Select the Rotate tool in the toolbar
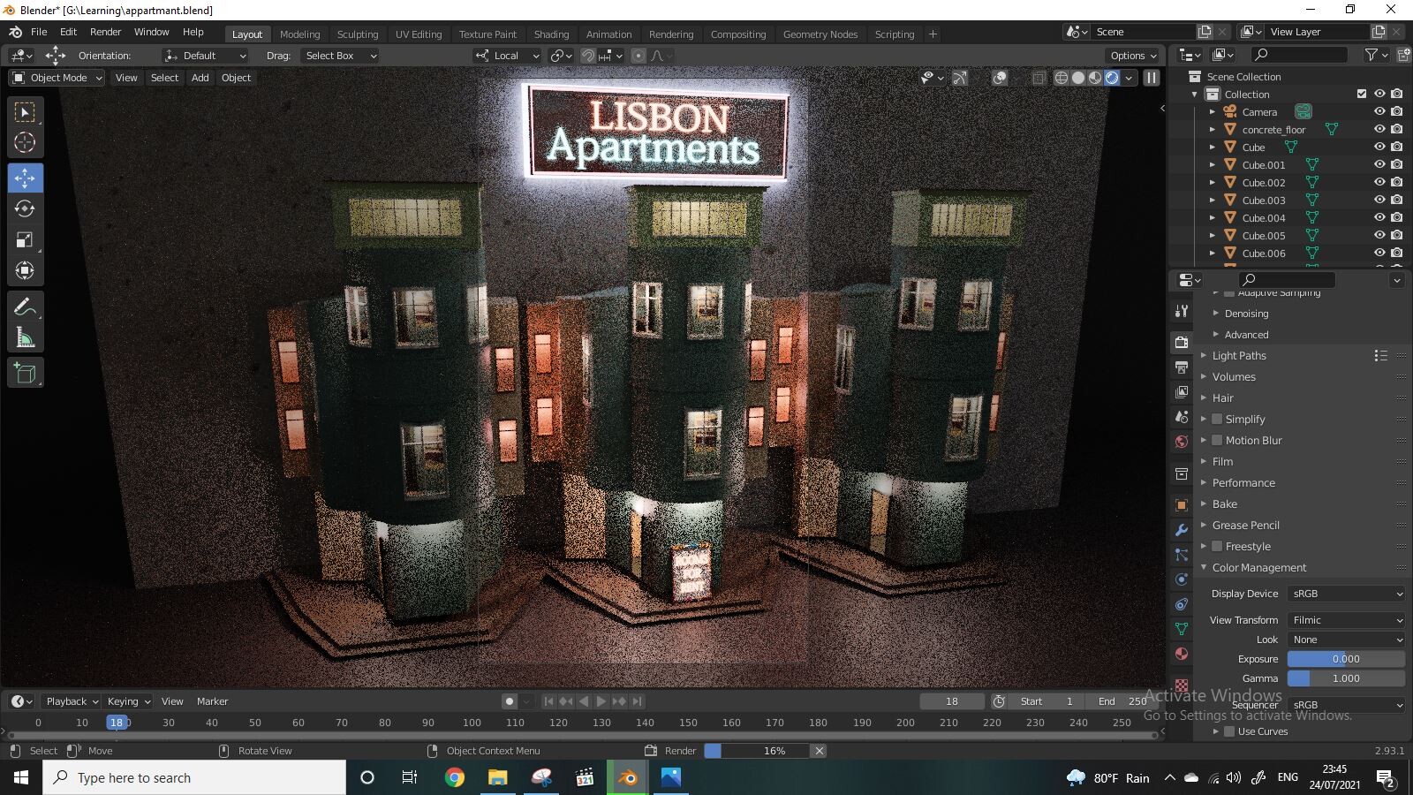 [x=24, y=208]
